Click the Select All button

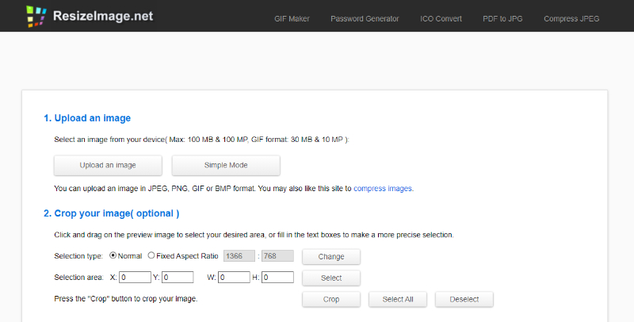point(398,299)
